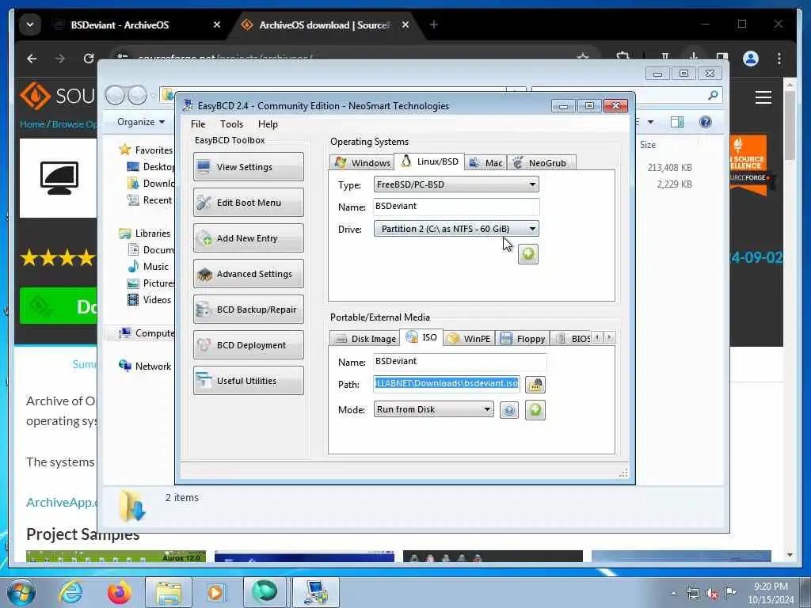Screen dimensions: 811x608
Task: Open a new browser tab
Action: pyautogui.click(x=433, y=25)
